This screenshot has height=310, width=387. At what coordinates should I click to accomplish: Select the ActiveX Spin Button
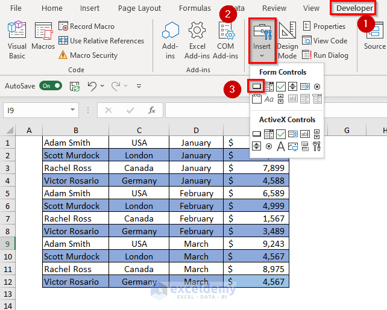click(x=256, y=146)
